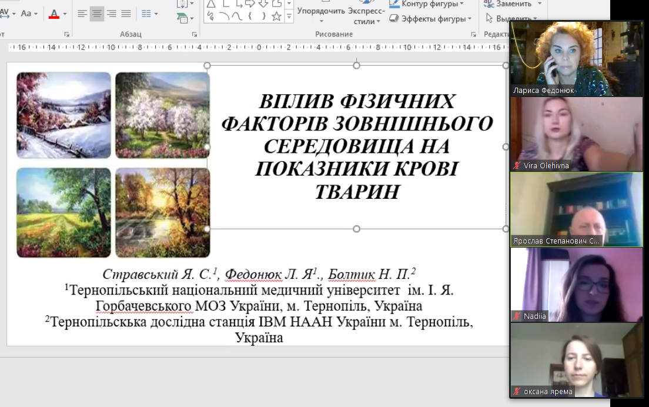
Task: Justify the paragraph text
Action: click(x=126, y=14)
